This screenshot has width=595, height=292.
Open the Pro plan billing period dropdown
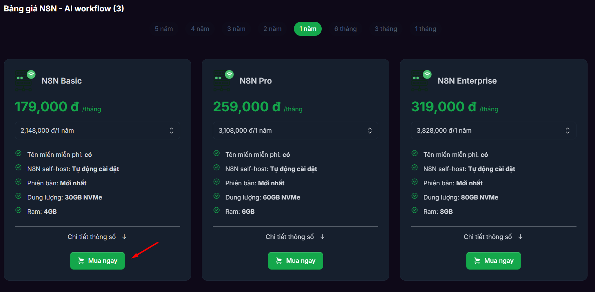tap(295, 131)
